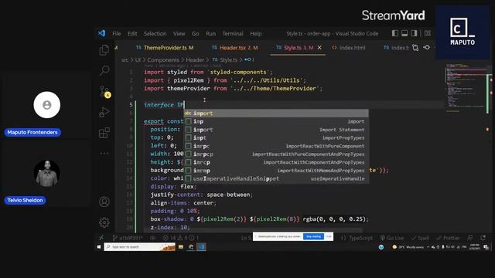
Task: Click the VS Code logo icon
Action: pos(101,33)
